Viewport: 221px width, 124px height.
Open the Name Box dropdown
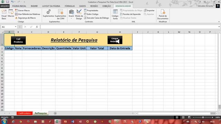(x=16, y=27)
